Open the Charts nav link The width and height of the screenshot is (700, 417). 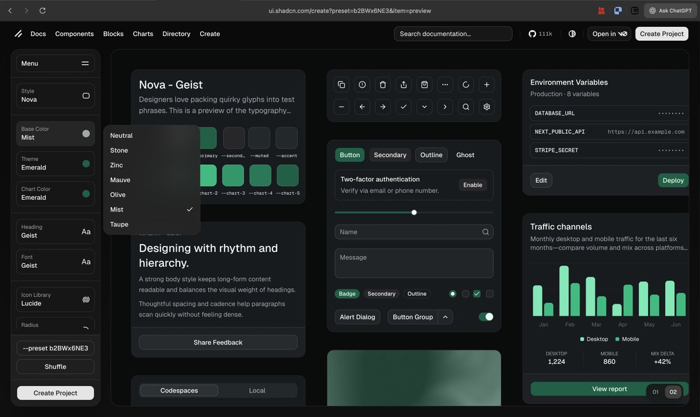point(143,34)
